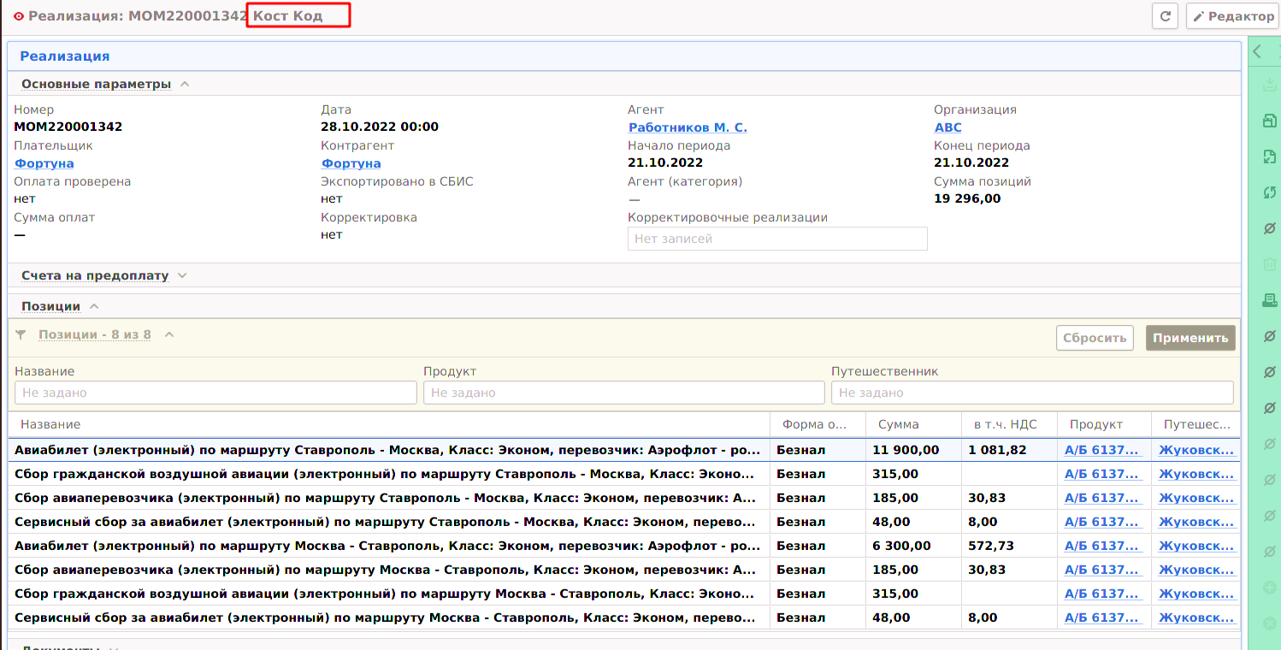1281x650 pixels.
Task: Expand the Счета на предоплату section
Action: point(181,275)
